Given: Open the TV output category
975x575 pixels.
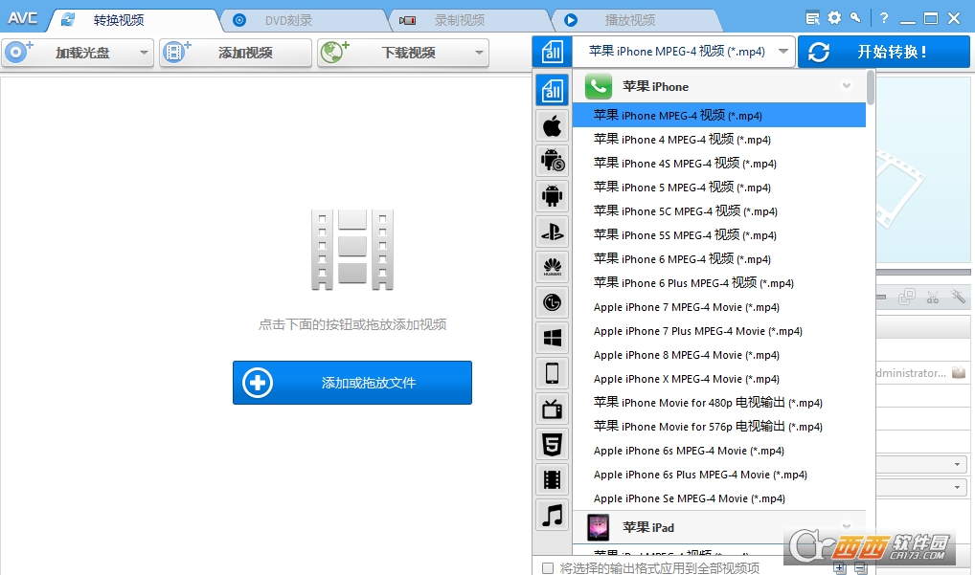Looking at the screenshot, I should tap(553, 409).
